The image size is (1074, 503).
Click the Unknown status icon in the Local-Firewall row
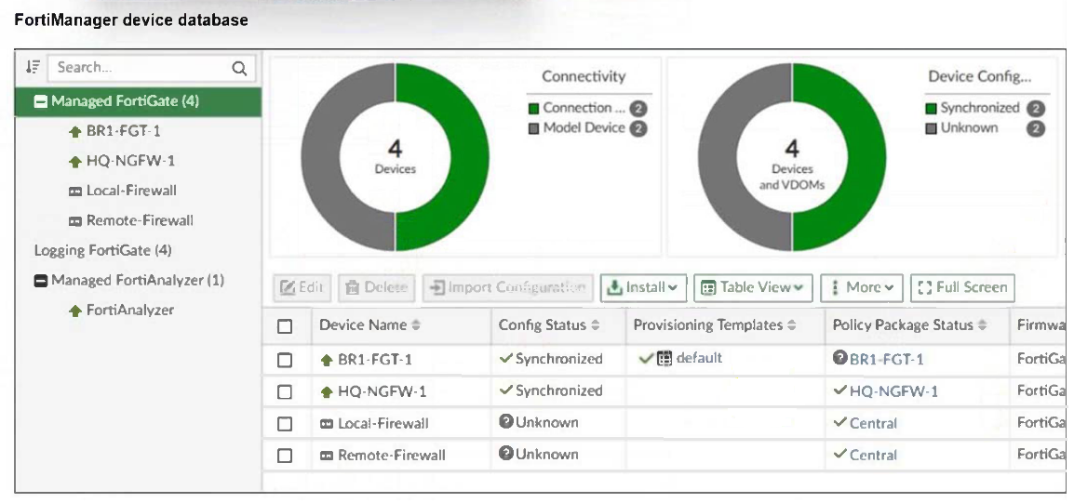506,422
